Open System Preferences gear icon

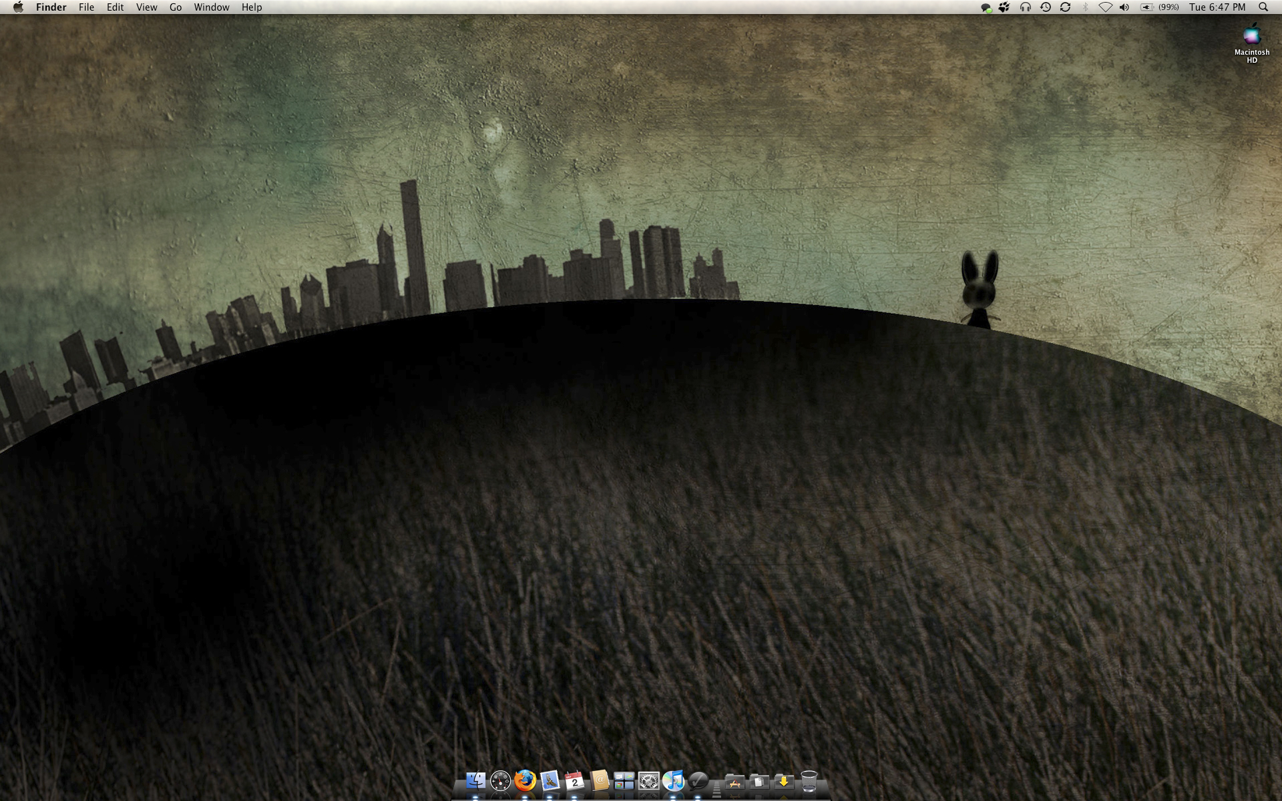(x=648, y=780)
